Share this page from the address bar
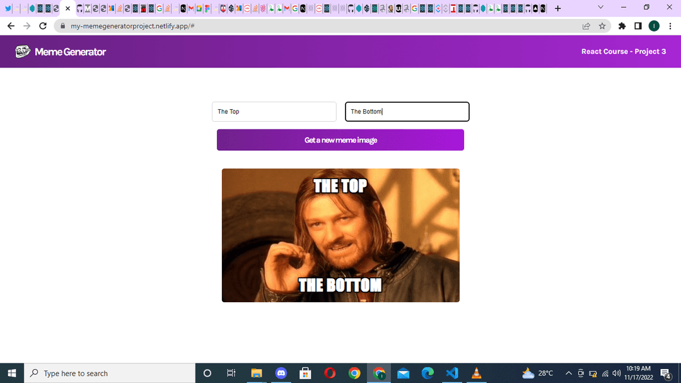The height and width of the screenshot is (383, 681). coord(586,26)
